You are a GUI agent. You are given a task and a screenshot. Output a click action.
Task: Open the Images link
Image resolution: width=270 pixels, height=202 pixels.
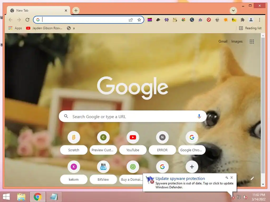(237, 41)
